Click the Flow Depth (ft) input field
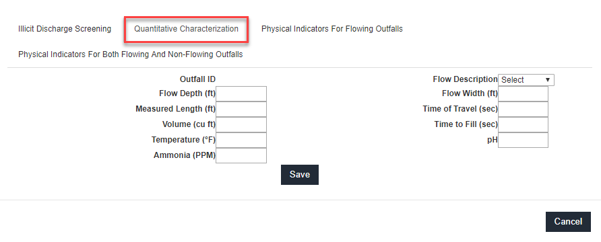The height and width of the screenshot is (242, 601). 241,93
